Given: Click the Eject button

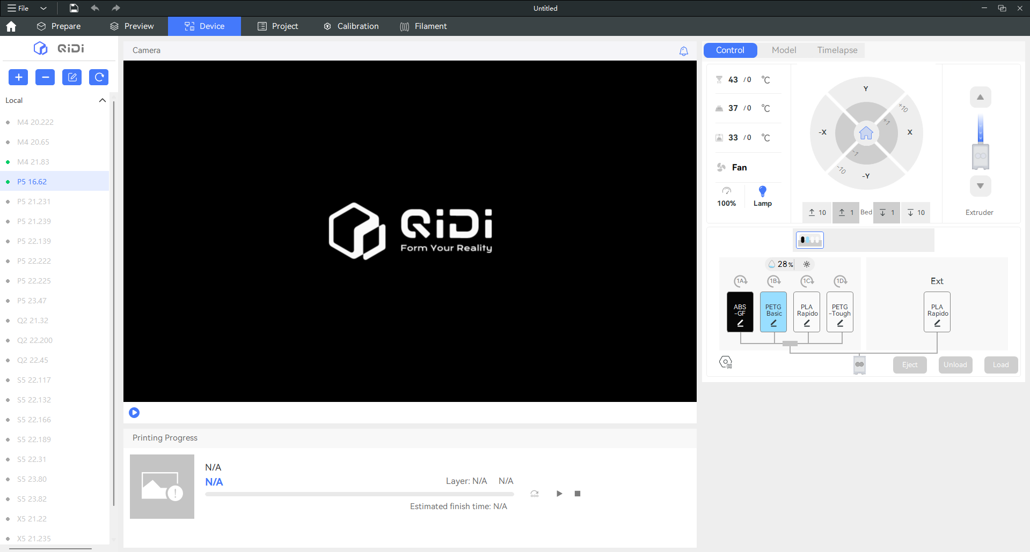Looking at the screenshot, I should point(910,365).
